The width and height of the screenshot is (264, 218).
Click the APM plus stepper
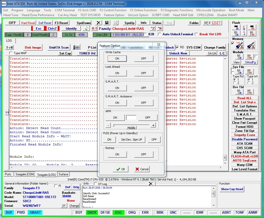(153, 125)
